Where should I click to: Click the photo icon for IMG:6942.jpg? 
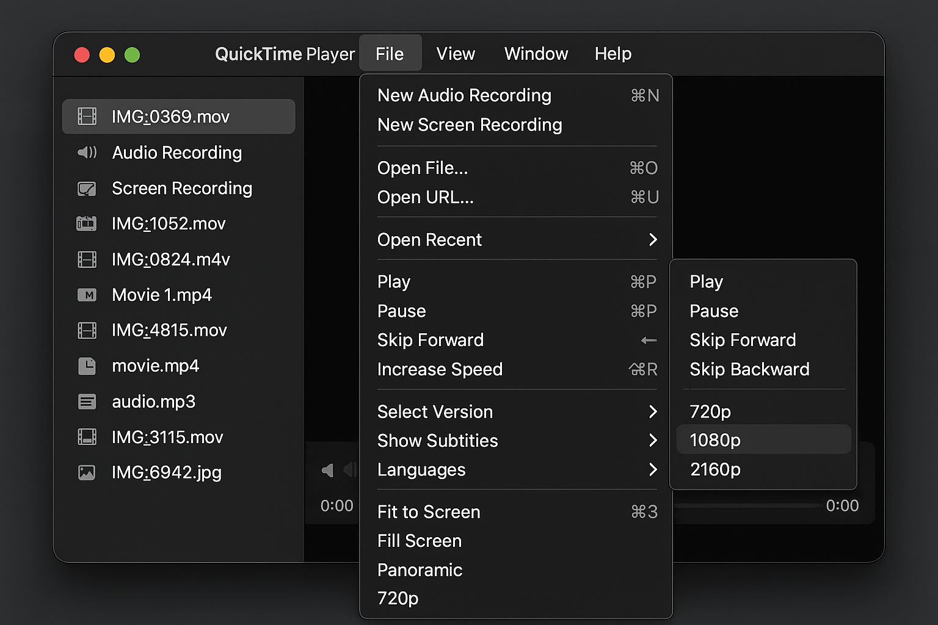click(87, 472)
